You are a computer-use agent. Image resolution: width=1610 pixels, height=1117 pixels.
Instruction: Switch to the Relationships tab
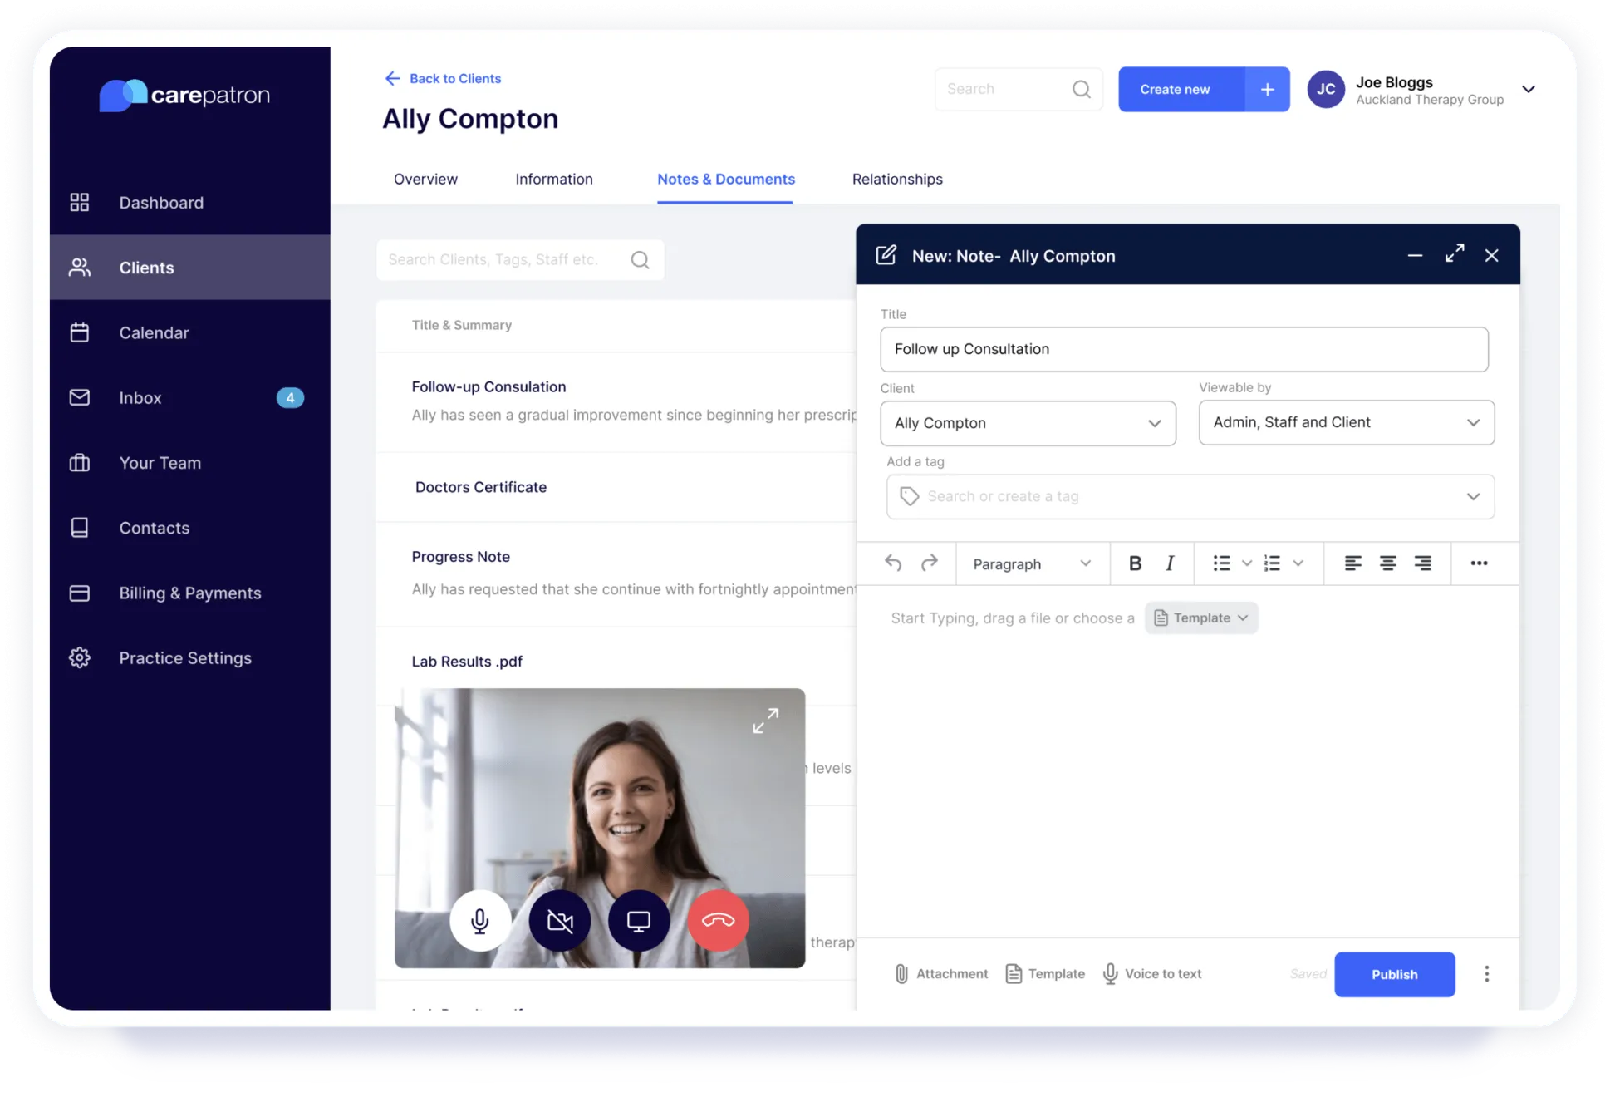coord(896,179)
